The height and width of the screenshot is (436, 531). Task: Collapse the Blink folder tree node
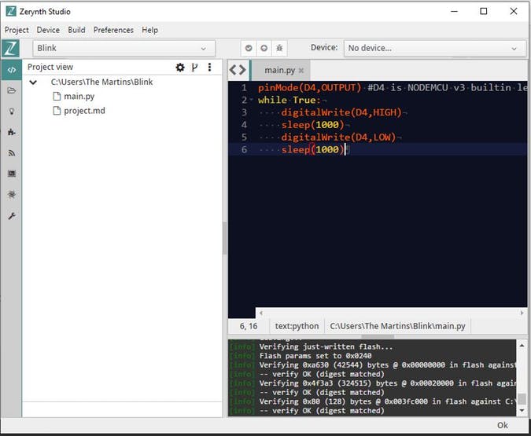(x=33, y=82)
